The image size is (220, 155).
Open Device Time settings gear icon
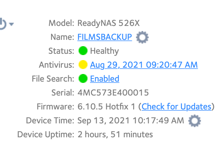pos(194,121)
